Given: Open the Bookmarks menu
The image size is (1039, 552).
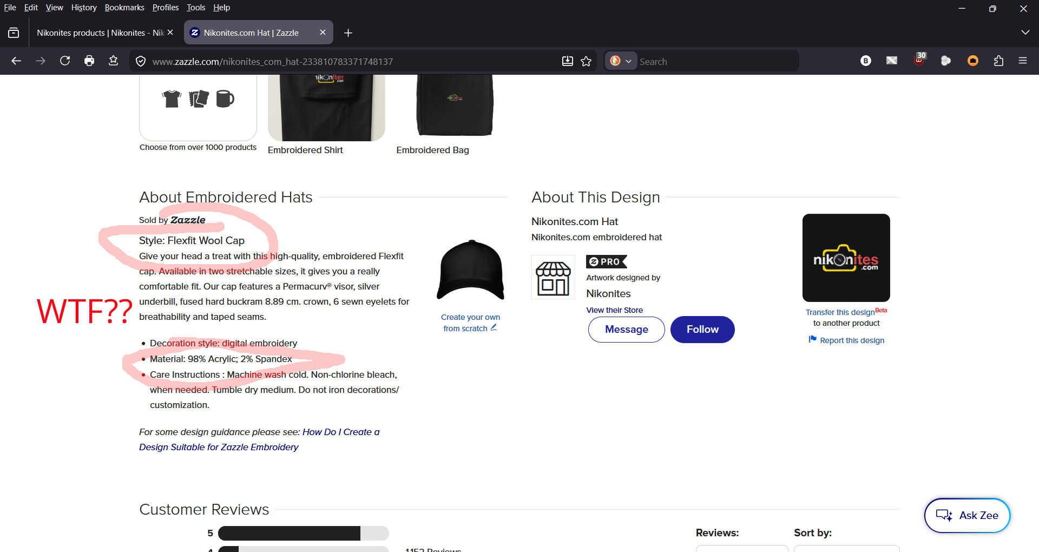Looking at the screenshot, I should point(124,8).
